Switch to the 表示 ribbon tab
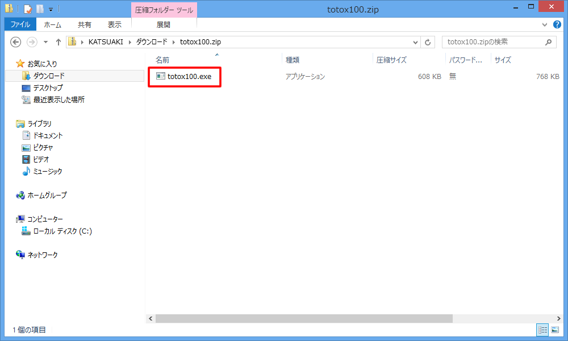Screen dimensions: 568x341 click(115, 24)
